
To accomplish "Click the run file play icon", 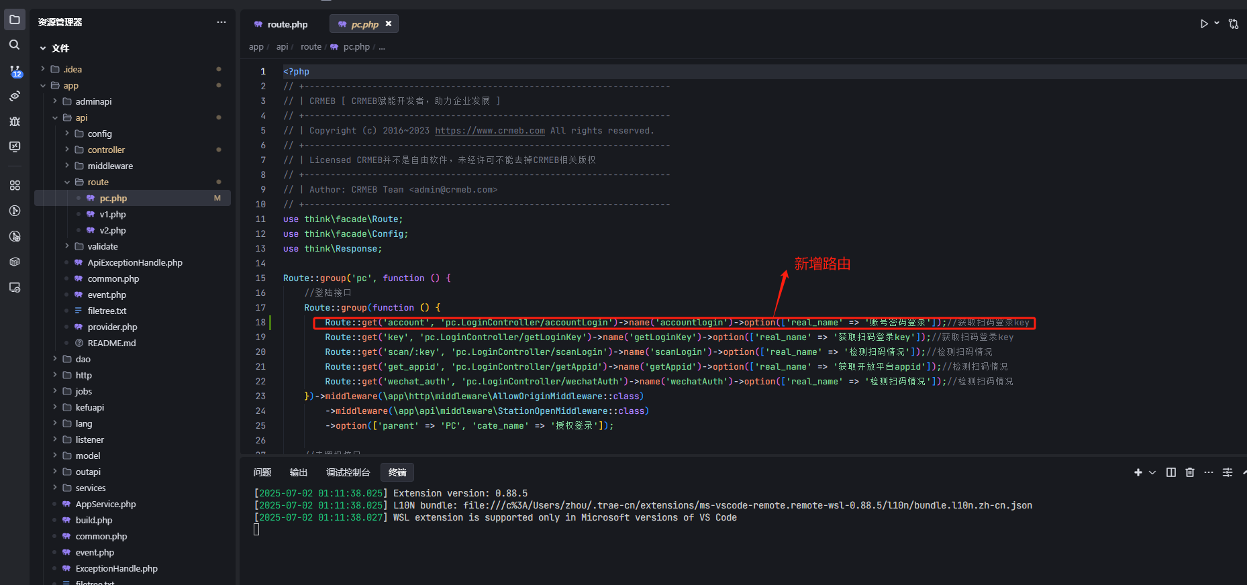I will coord(1204,23).
